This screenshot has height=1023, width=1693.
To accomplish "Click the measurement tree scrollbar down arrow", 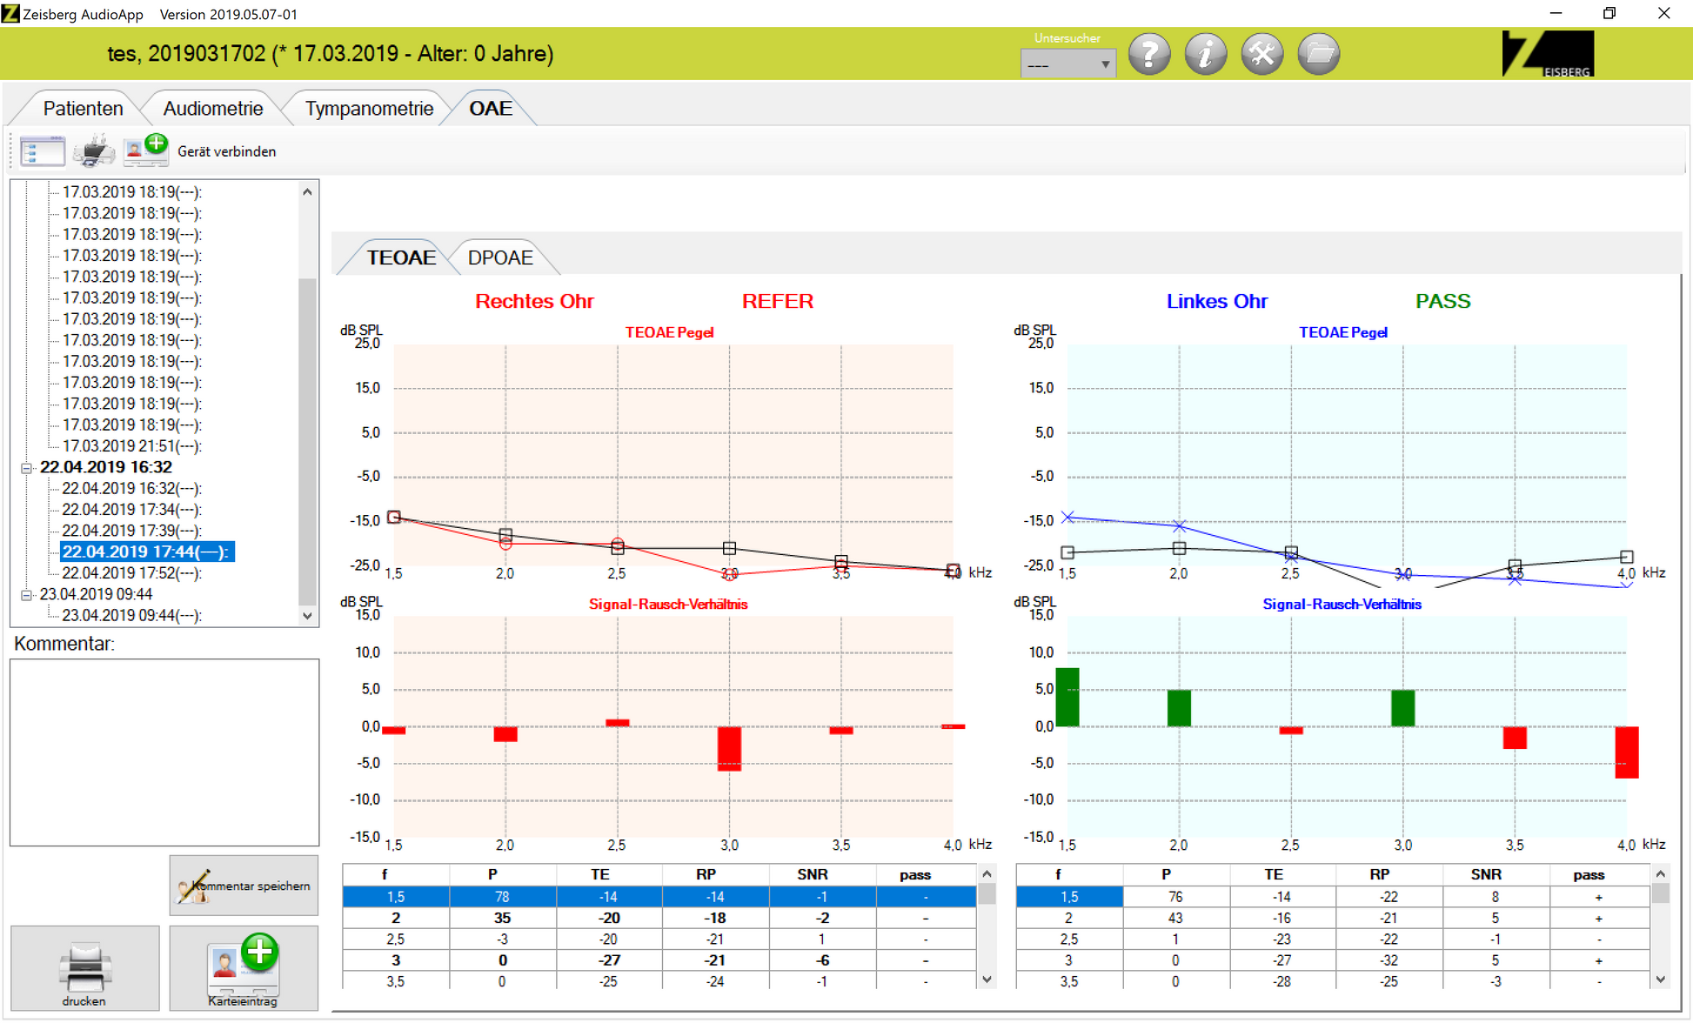I will coord(307,616).
